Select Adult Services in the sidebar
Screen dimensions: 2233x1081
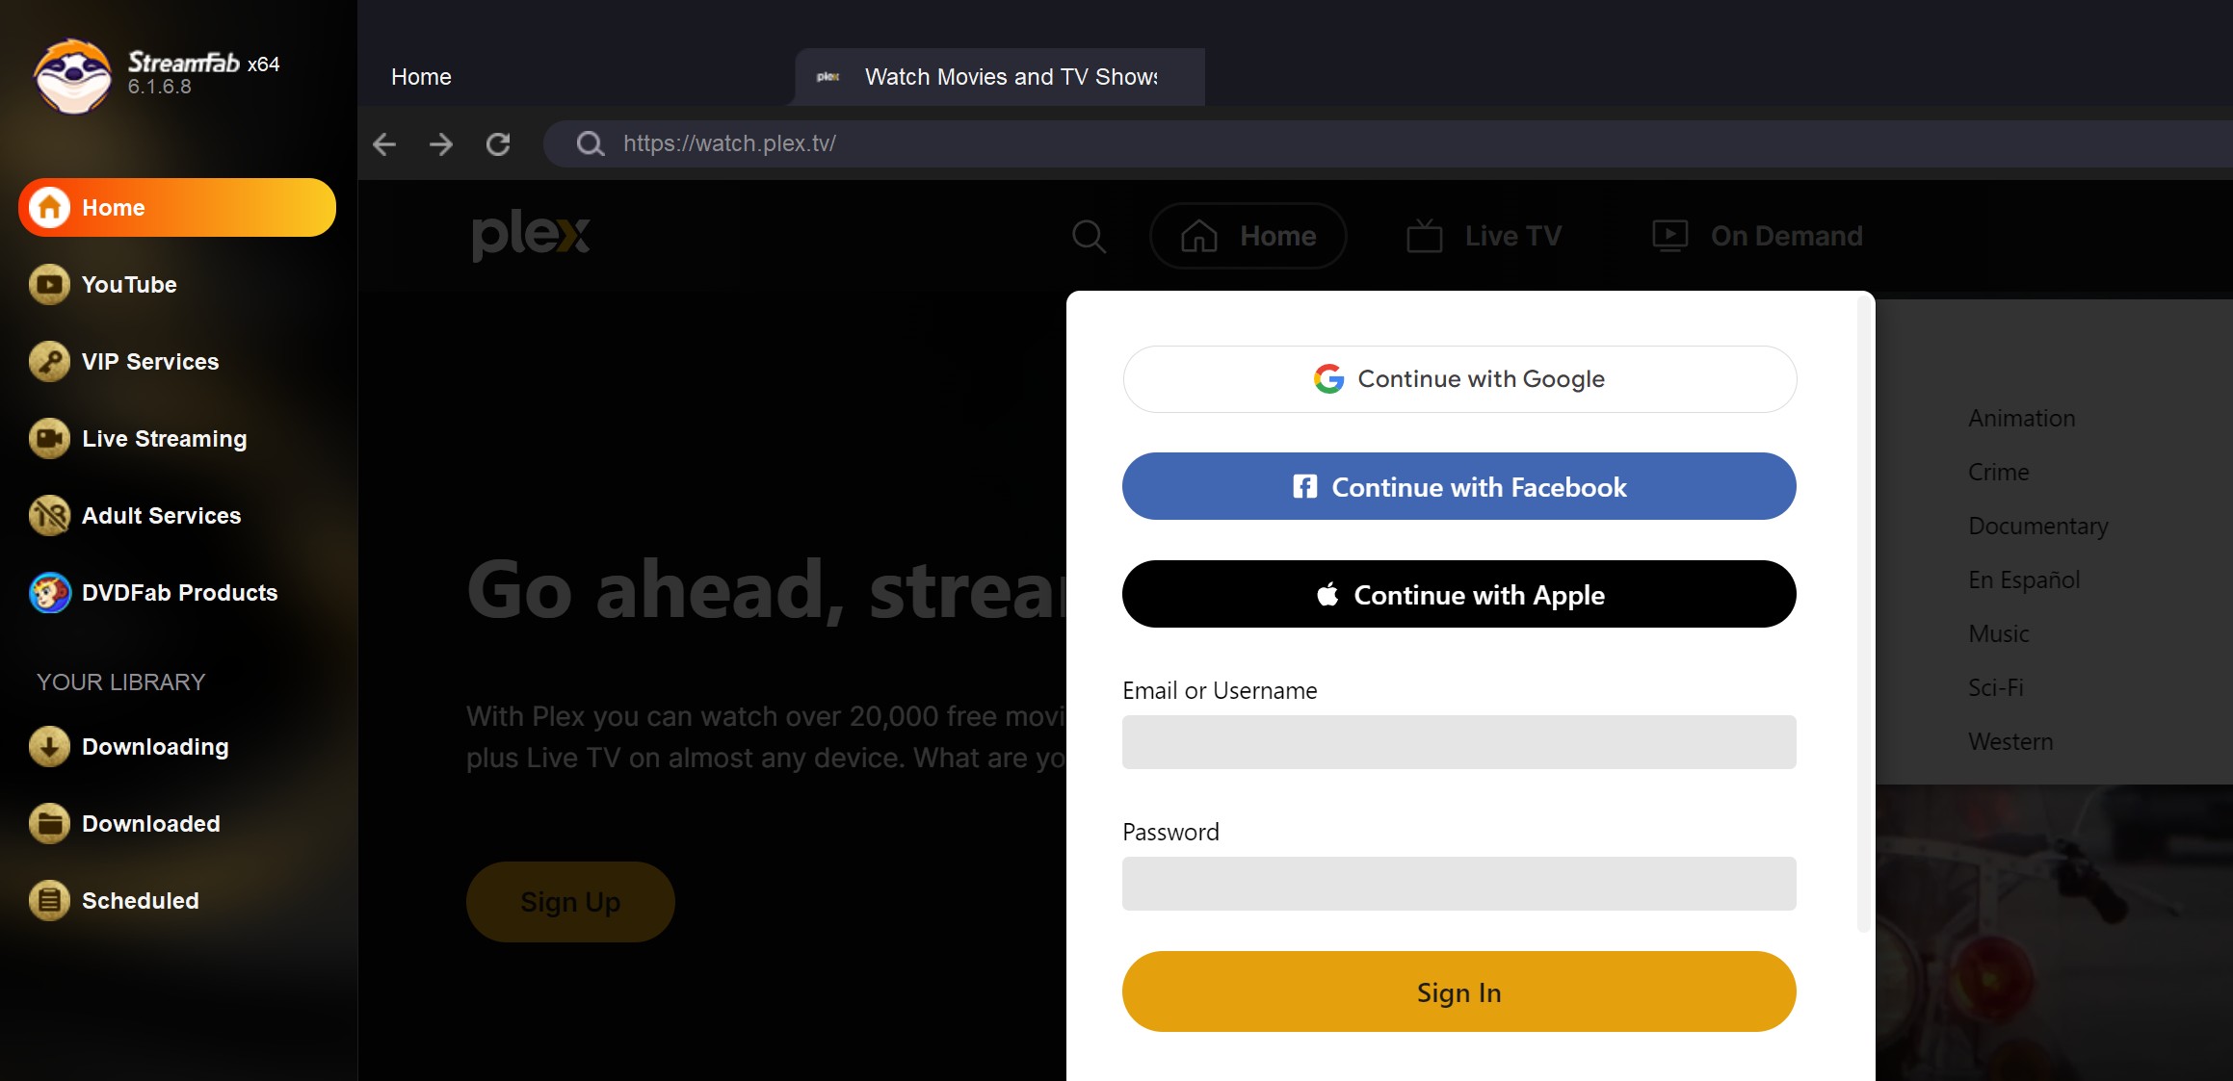[161, 516]
